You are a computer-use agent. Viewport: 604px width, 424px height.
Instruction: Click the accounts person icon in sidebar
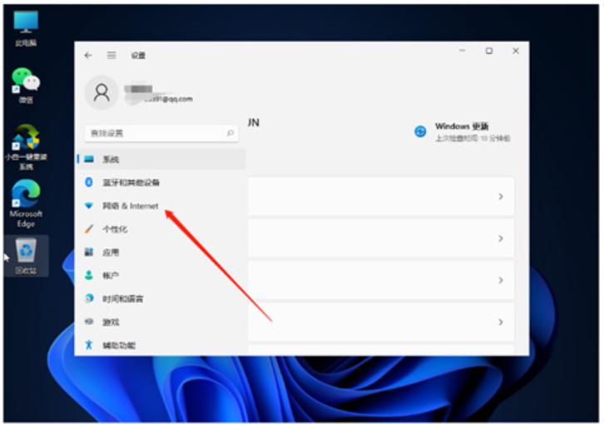89,275
